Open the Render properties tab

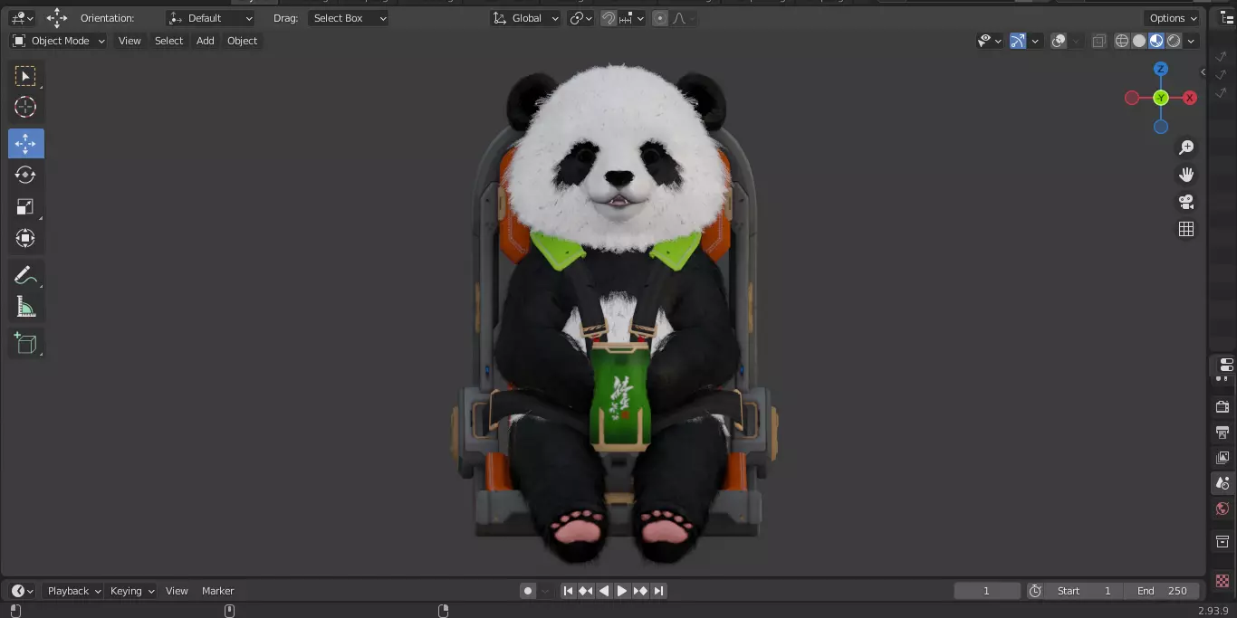pos(1223,407)
